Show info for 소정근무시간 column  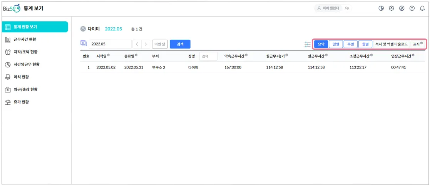pos(371,55)
